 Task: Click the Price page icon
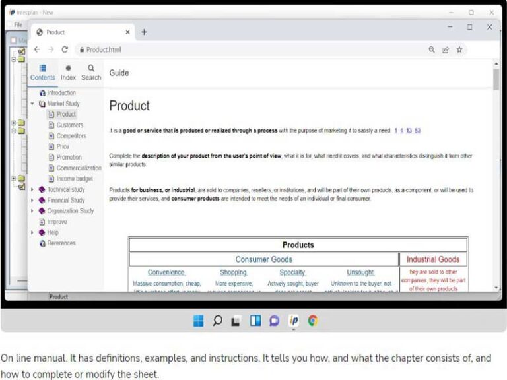pos(51,146)
